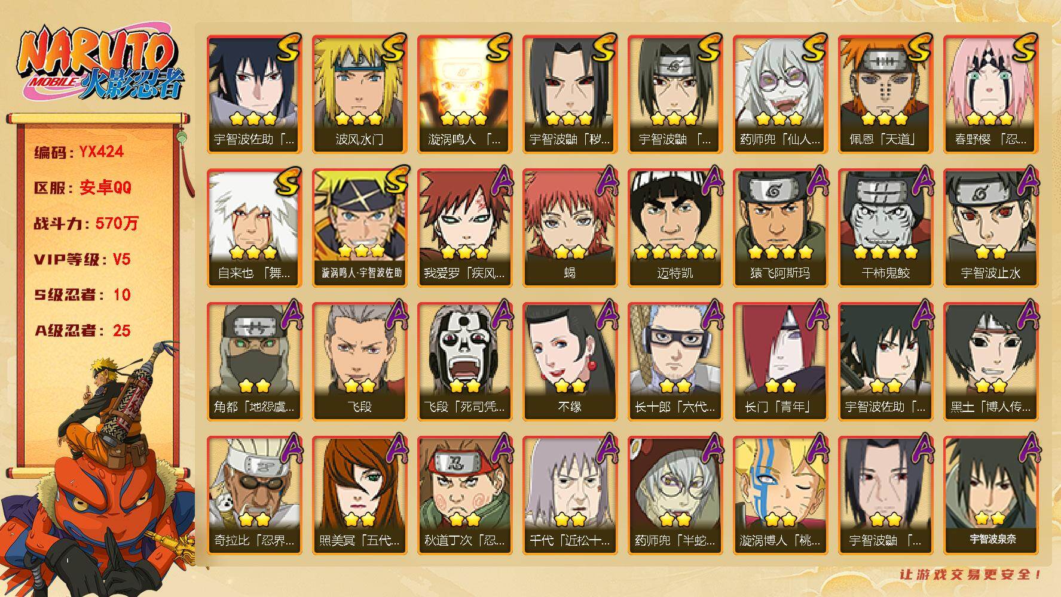Click the 不缘 character card
This screenshot has height=597, width=1061.
click(570, 362)
